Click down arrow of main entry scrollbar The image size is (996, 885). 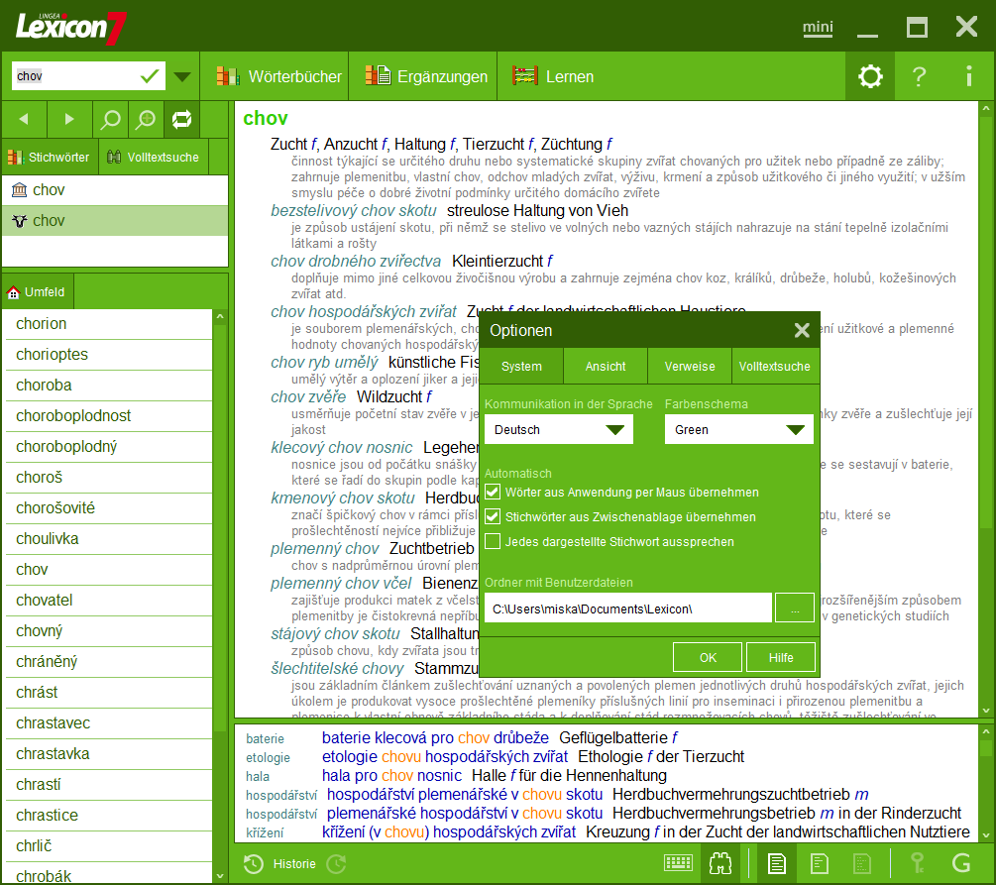point(986,711)
